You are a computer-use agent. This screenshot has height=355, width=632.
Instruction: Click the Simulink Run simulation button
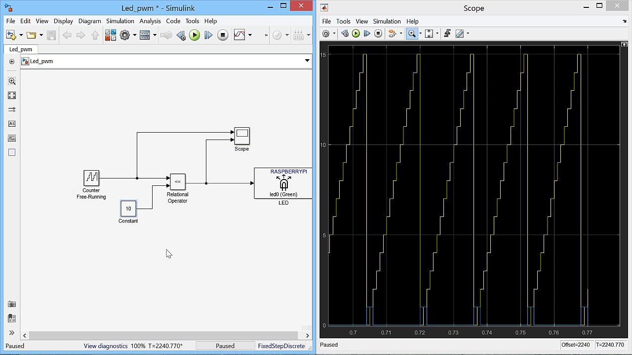195,35
